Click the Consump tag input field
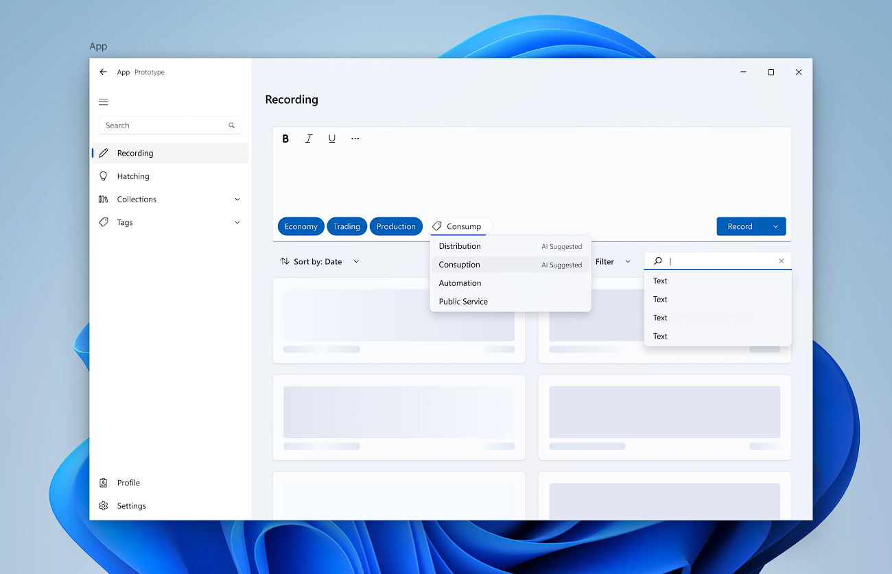Image resolution: width=892 pixels, height=574 pixels. coord(459,226)
